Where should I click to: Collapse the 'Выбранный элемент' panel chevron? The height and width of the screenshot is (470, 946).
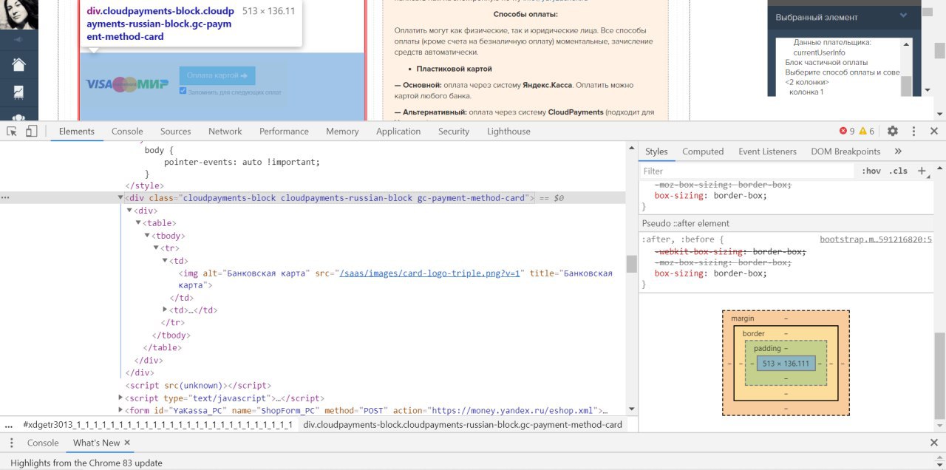click(x=903, y=16)
